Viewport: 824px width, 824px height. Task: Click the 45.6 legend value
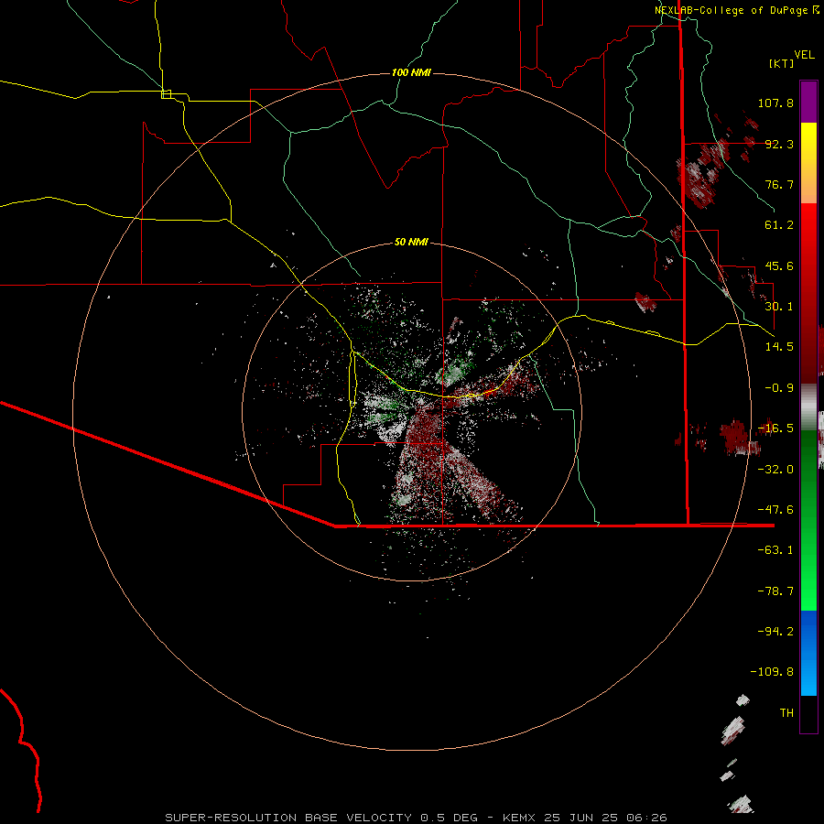(779, 266)
